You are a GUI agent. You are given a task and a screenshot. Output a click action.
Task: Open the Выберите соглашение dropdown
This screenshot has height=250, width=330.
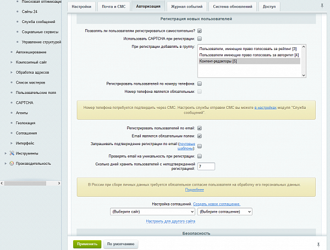pyautogui.click(x=224, y=211)
